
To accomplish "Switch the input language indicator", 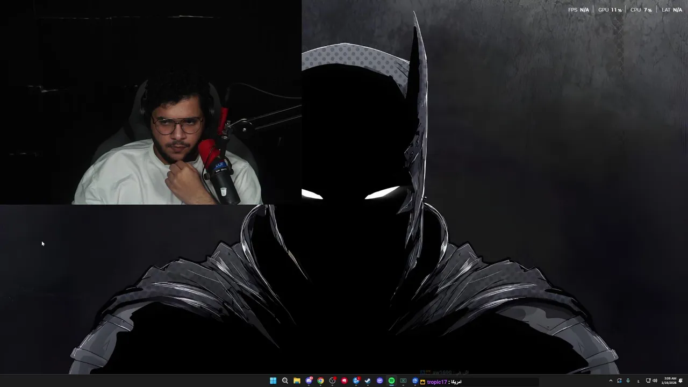I will 639,381.
